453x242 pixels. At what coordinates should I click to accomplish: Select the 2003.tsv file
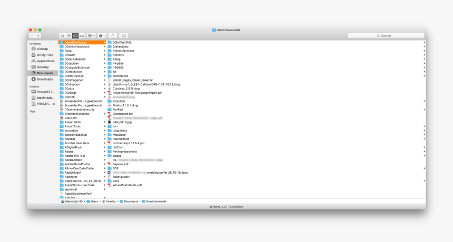point(82,118)
